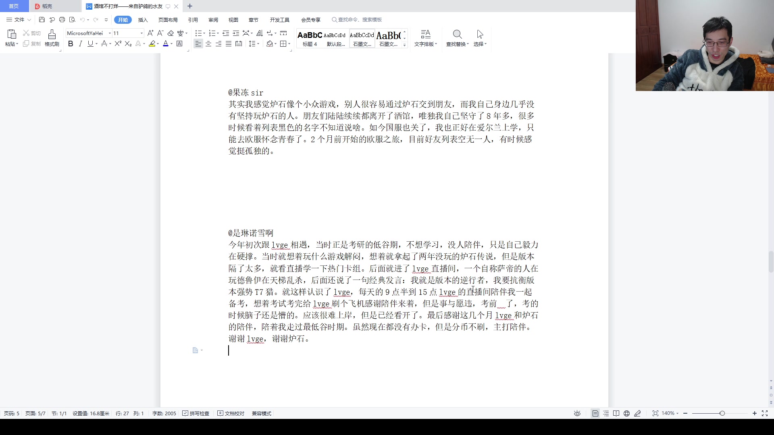
Task: Click the paragraph layout icon beside cursor line
Action: 196,350
